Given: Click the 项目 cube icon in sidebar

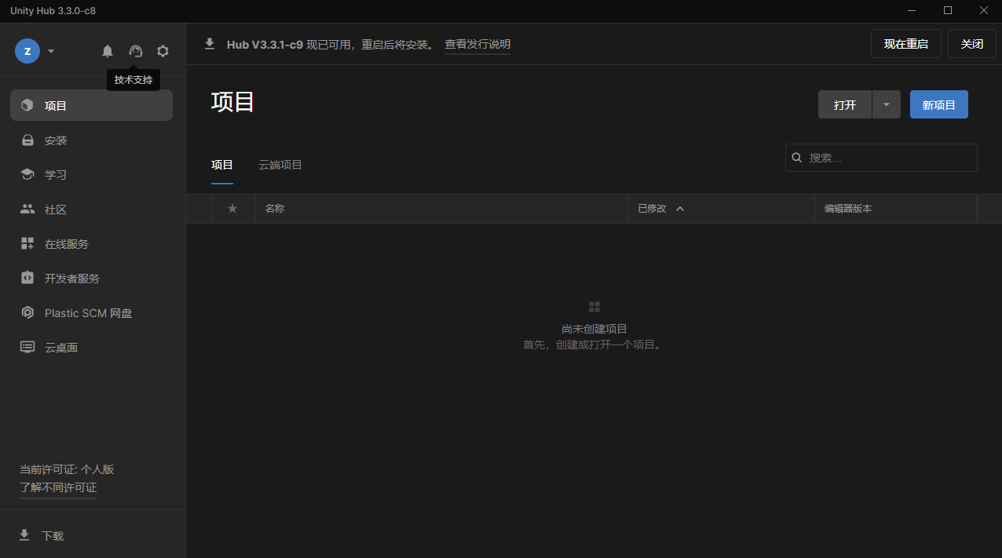Looking at the screenshot, I should 27,105.
